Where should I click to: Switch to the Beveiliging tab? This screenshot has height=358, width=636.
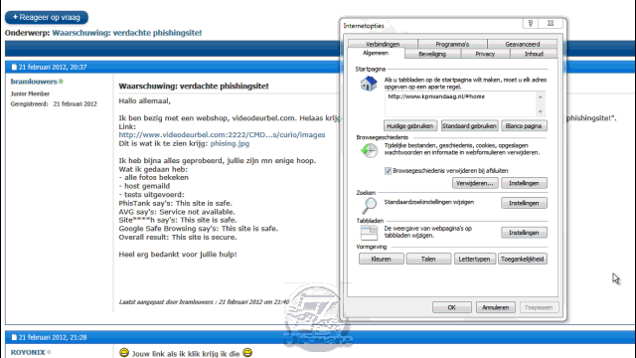click(432, 54)
